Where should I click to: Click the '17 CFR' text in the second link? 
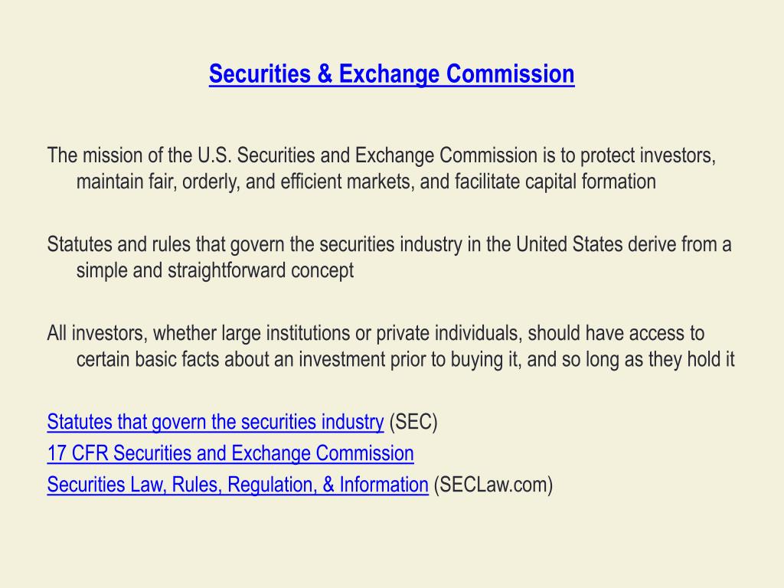click(x=77, y=453)
